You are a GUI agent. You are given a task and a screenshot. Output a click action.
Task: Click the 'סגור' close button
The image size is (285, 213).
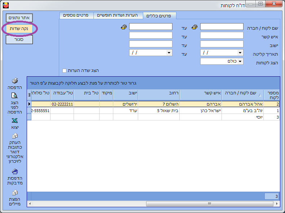click(x=19, y=39)
